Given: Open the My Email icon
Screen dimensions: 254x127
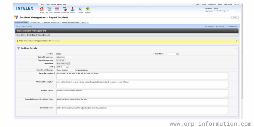Looking at the screenshot, I should tap(88, 9).
